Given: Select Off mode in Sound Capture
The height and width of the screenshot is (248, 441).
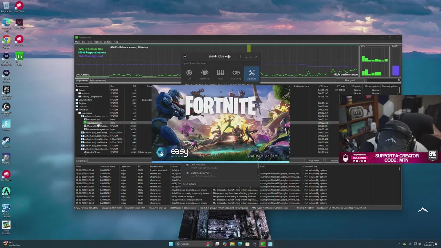Looking at the screenshot, I should coord(189,74).
